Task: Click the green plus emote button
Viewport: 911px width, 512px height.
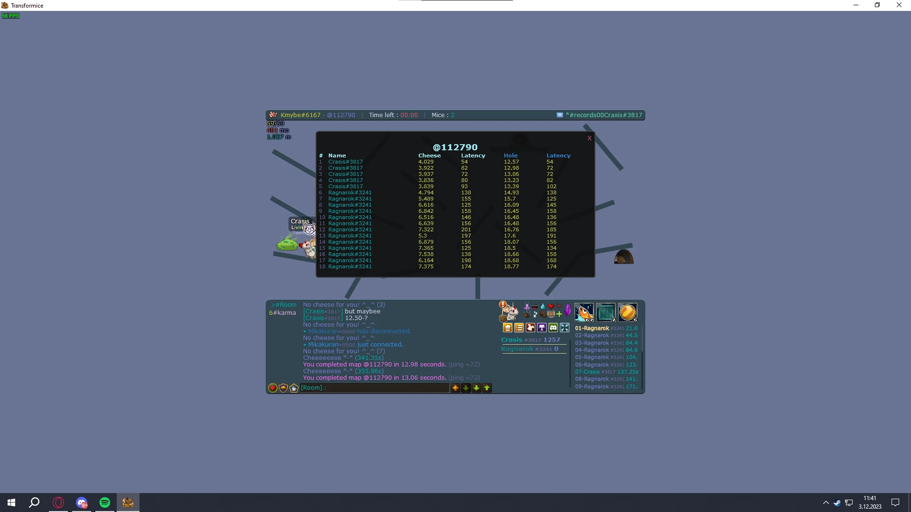Action: 559,314
